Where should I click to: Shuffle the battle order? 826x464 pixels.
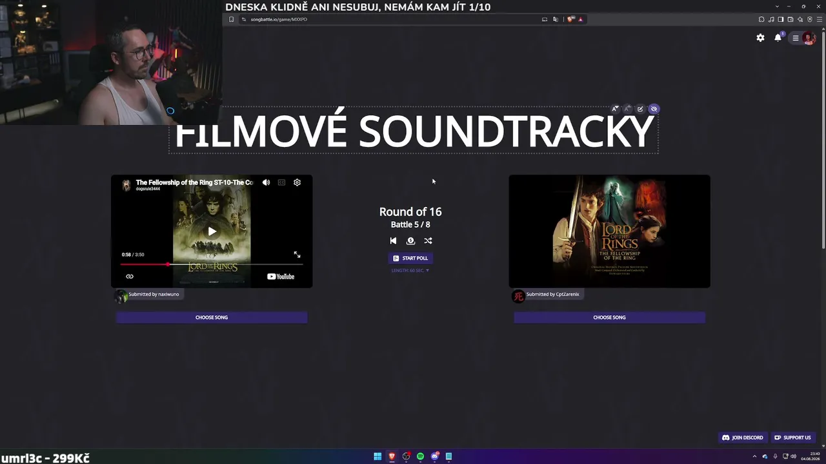428,240
